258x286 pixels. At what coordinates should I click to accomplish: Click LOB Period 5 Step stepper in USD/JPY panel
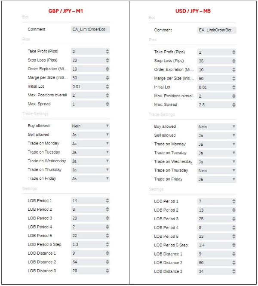[x=234, y=245]
